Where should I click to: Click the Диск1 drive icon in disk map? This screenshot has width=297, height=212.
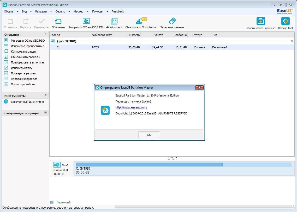click(x=57, y=165)
